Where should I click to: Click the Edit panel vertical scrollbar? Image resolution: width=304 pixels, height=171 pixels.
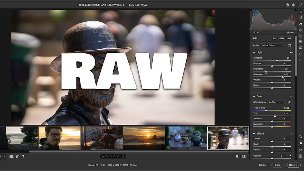pos(296,56)
